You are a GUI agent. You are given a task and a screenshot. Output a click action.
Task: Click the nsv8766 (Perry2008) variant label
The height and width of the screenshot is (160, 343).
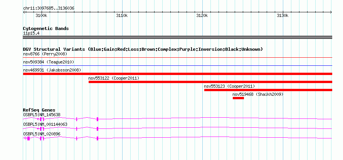[x=45, y=54]
